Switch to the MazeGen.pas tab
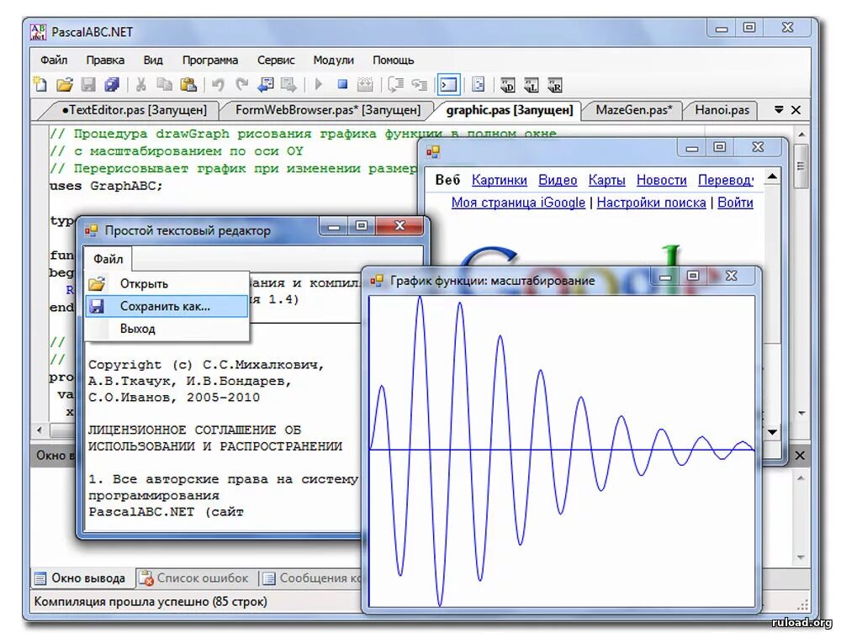The width and height of the screenshot is (841, 638). tap(633, 110)
